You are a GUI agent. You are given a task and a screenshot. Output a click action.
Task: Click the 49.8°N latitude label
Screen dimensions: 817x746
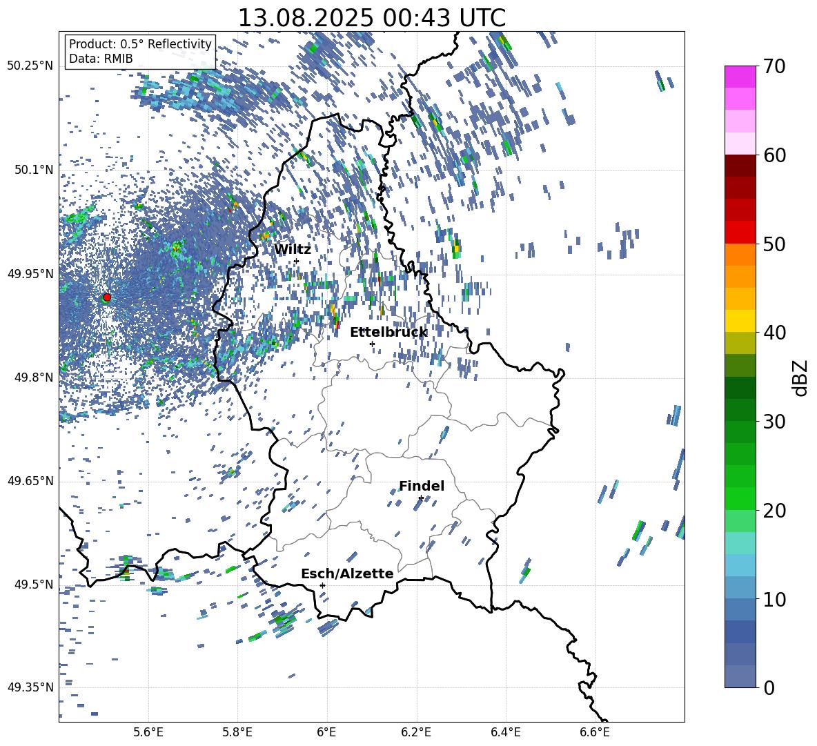click(35, 377)
